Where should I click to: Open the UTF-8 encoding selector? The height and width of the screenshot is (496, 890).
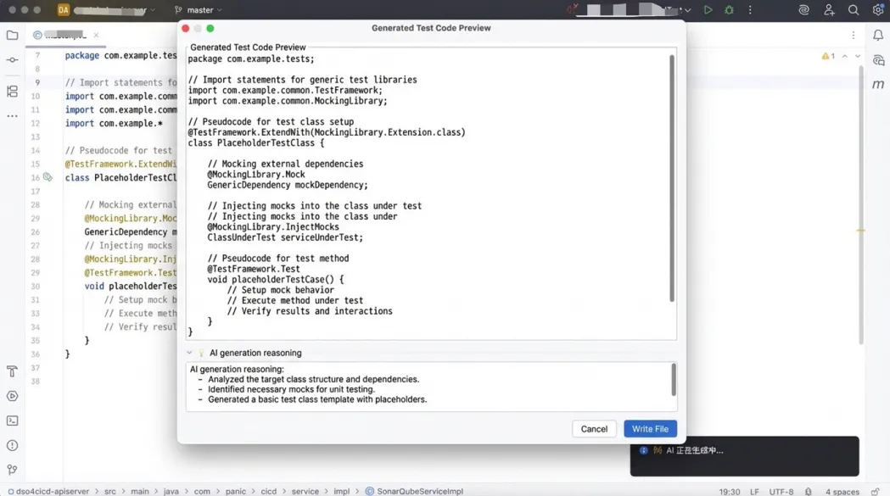(781, 492)
